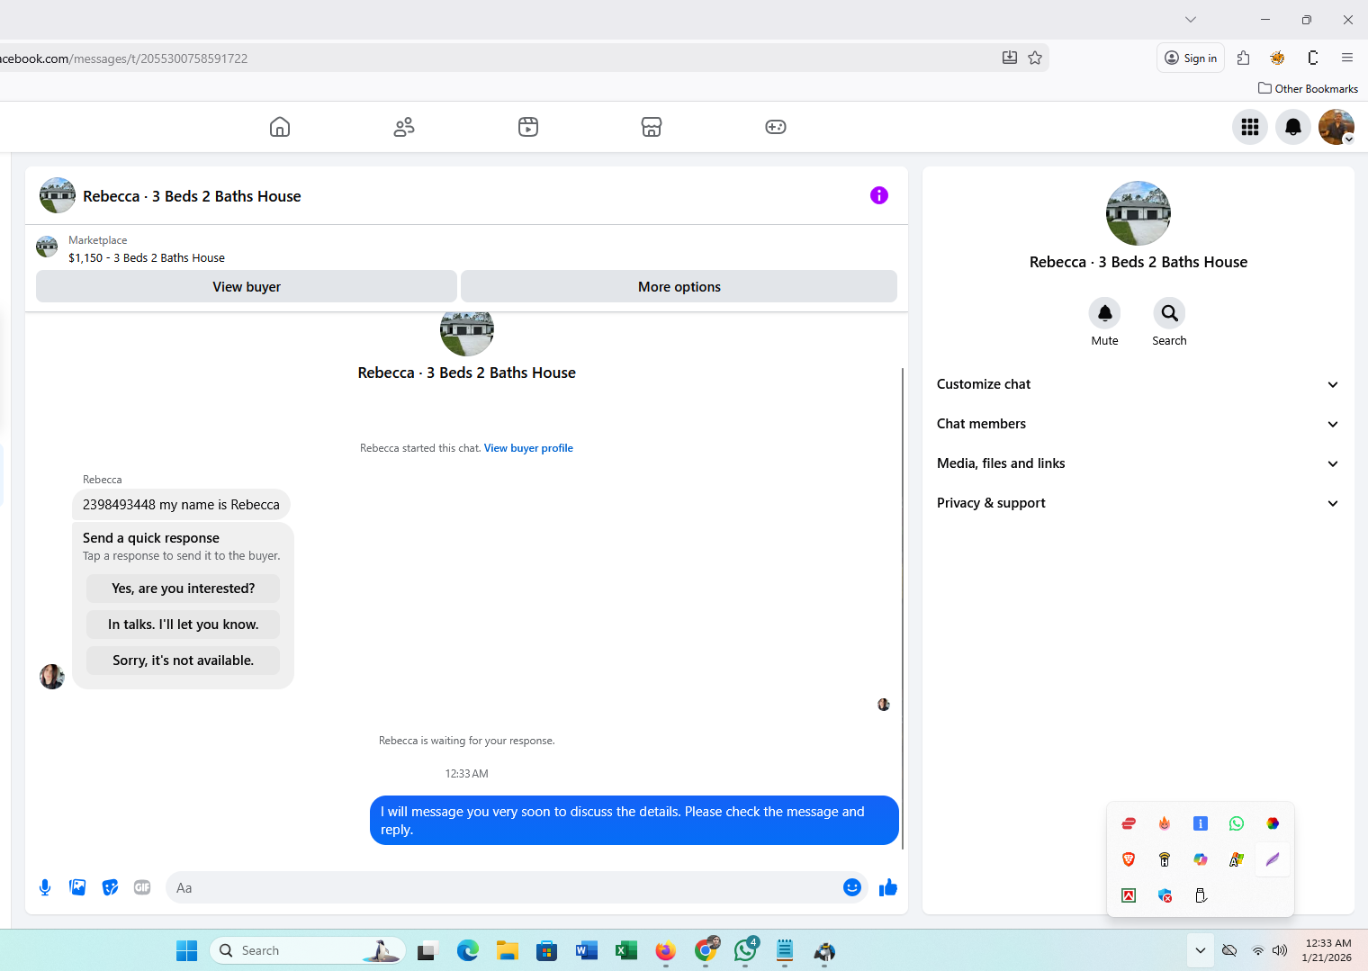This screenshot has width=1368, height=971.
Task: Collapse the hidden tray icons chevron
Action: click(x=1200, y=950)
